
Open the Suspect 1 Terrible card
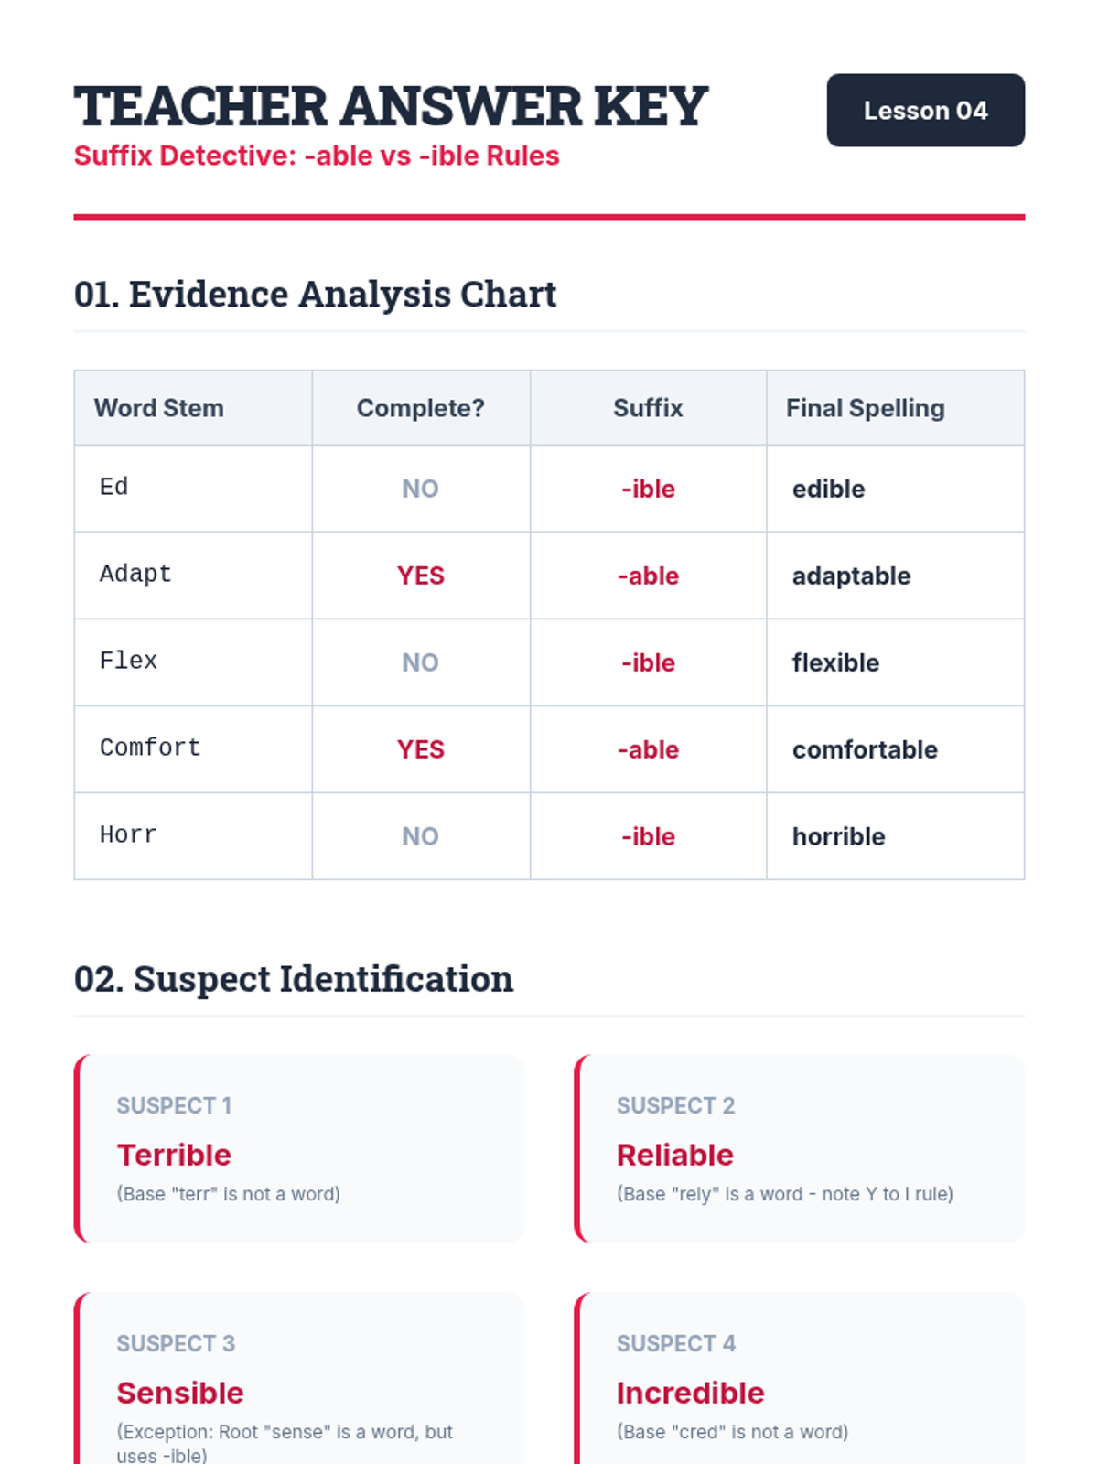[299, 1148]
